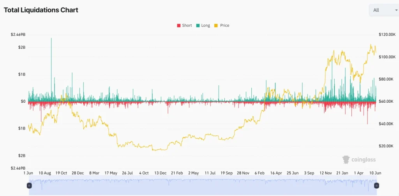The width and height of the screenshot is (399, 196).
Task: Click the 21 Jan date label
Action: pos(342,173)
